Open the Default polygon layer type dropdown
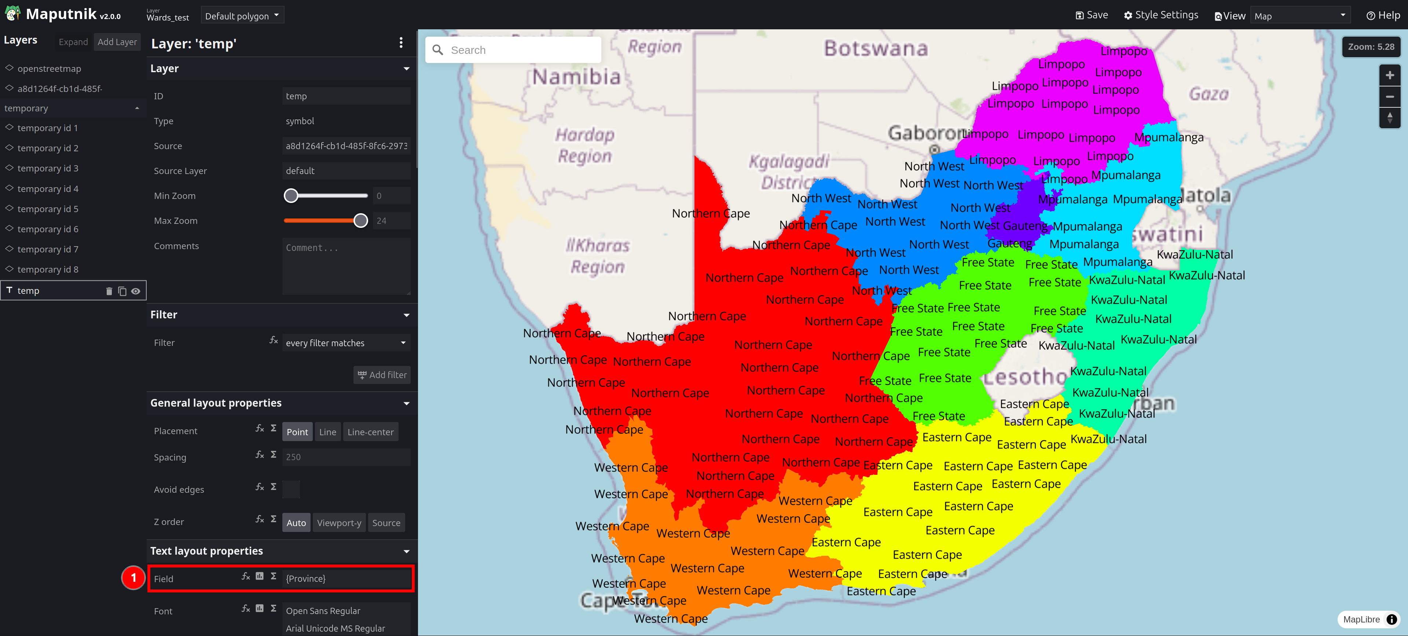 (x=242, y=15)
